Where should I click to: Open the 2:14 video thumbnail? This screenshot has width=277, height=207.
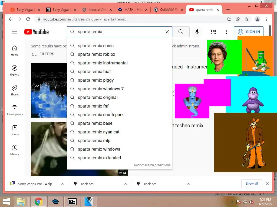pyautogui.click(x=49, y=149)
